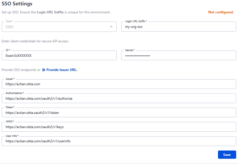
Task: Click the Provide SSO endpoints or text
Action: 21,70
